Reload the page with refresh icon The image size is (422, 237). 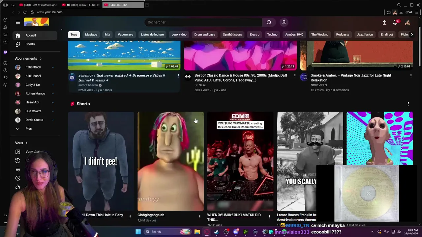tap(25, 12)
